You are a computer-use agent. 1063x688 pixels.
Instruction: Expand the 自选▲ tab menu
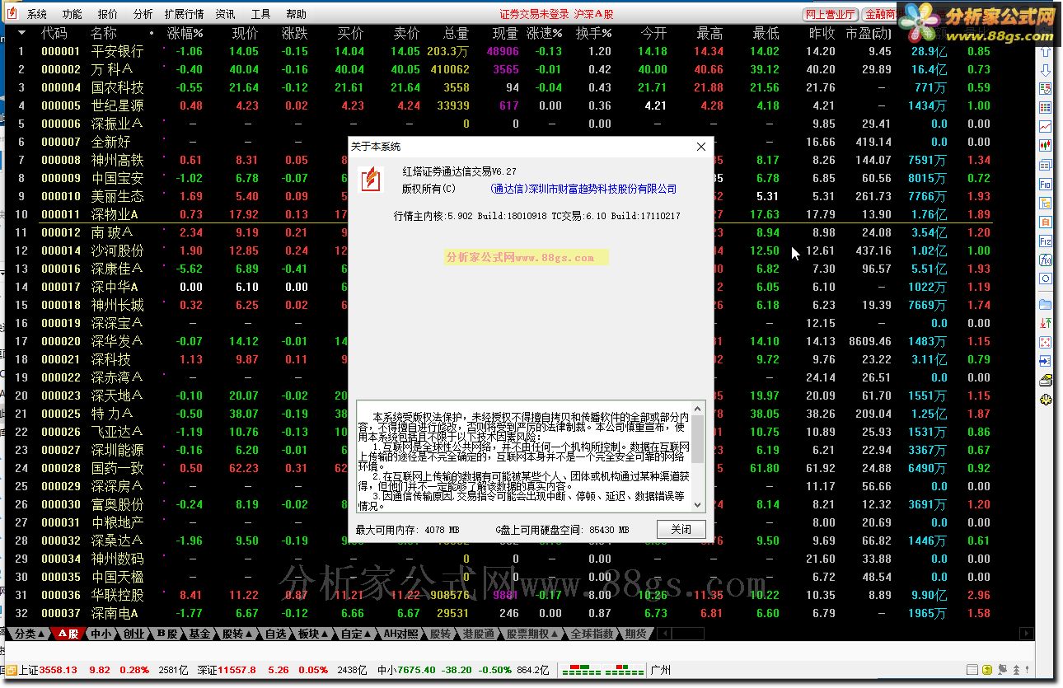click(275, 634)
